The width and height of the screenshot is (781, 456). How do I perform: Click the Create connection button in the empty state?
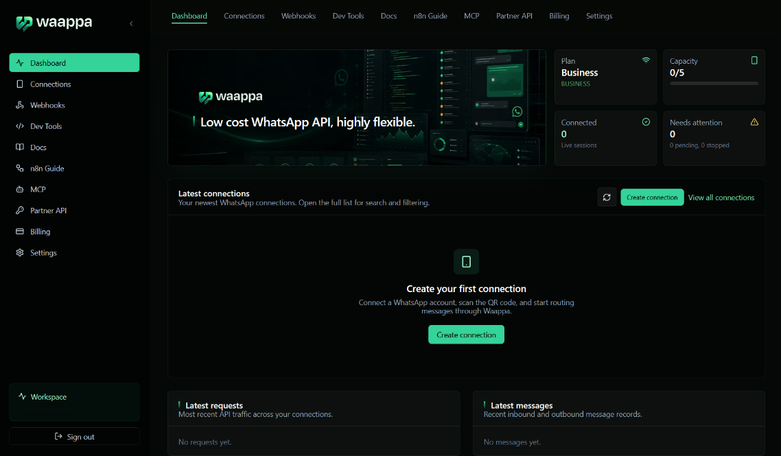point(466,335)
